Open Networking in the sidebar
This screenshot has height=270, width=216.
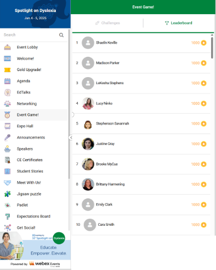click(x=34, y=104)
